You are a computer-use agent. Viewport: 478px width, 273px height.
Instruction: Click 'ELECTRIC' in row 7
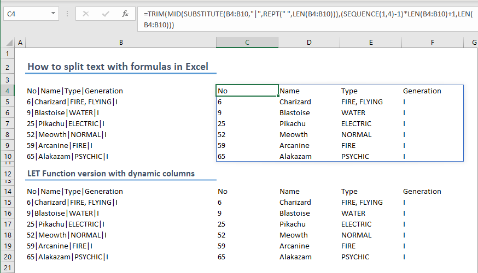356,123
